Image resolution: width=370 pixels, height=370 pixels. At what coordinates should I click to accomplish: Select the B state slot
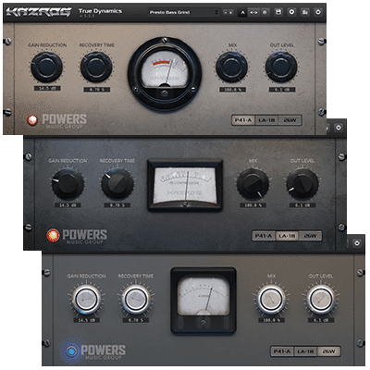[x=265, y=13]
